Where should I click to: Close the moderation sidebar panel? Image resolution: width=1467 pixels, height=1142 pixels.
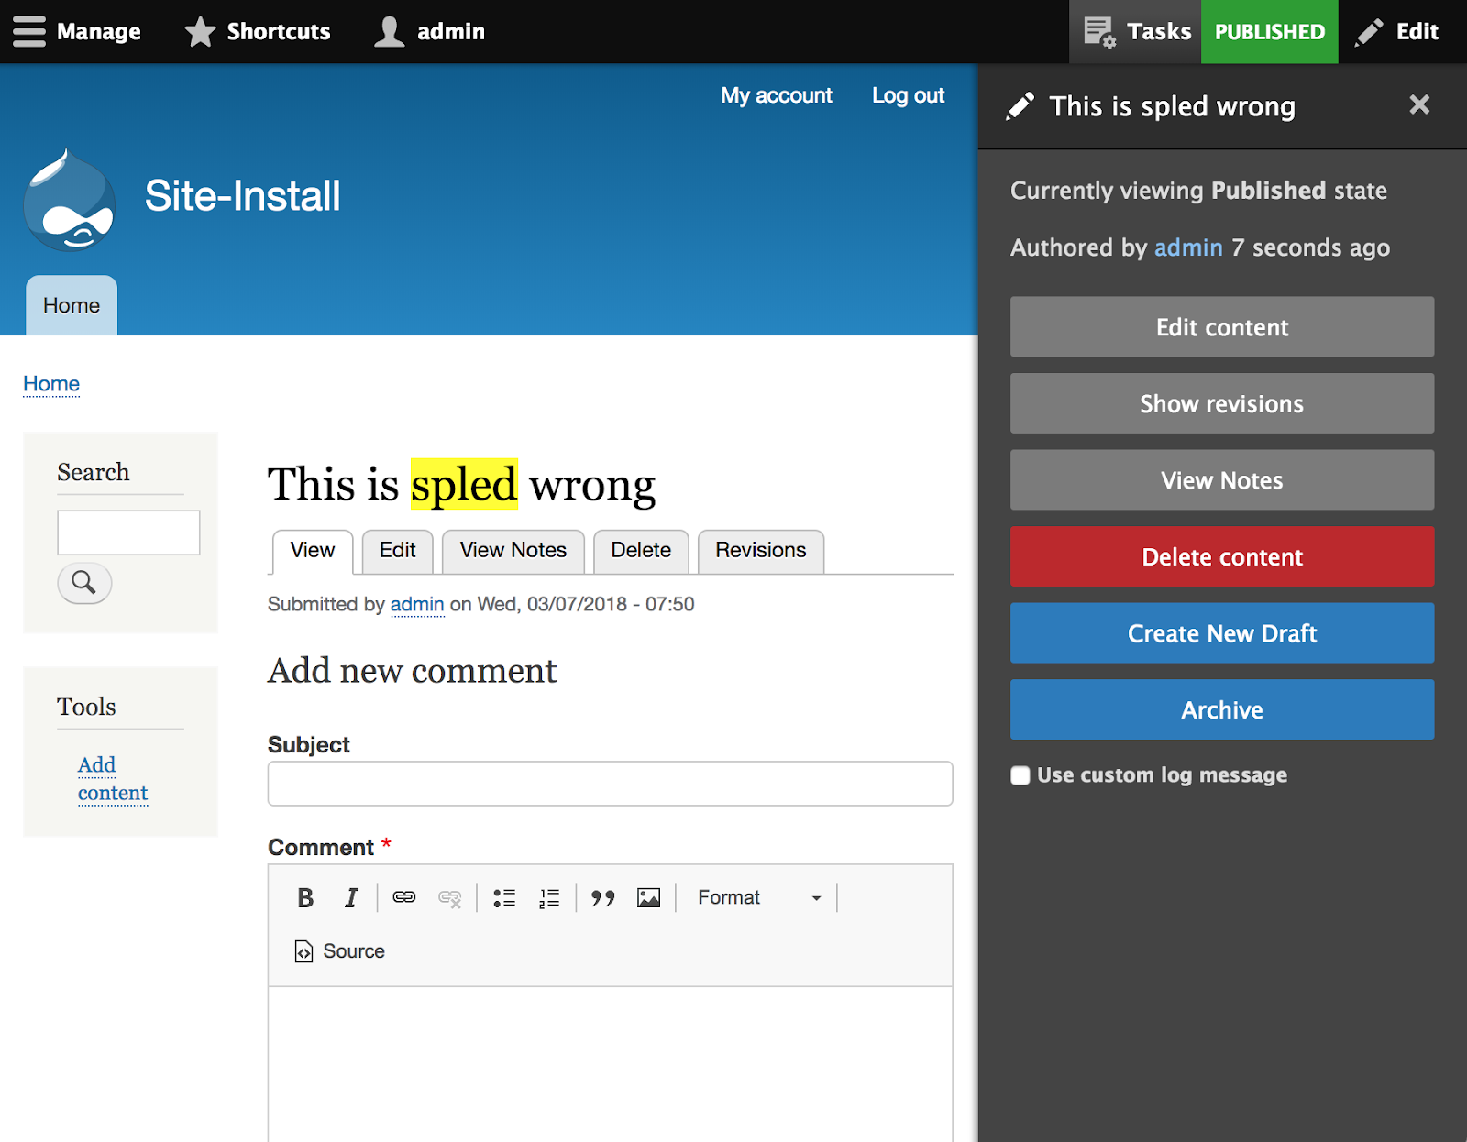1419,104
